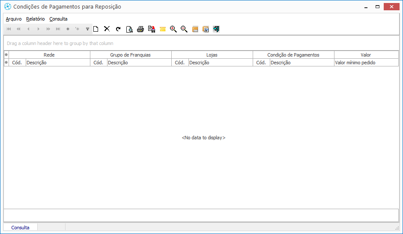Go to the next record arrow
The width and height of the screenshot is (403, 234).
click(38, 29)
